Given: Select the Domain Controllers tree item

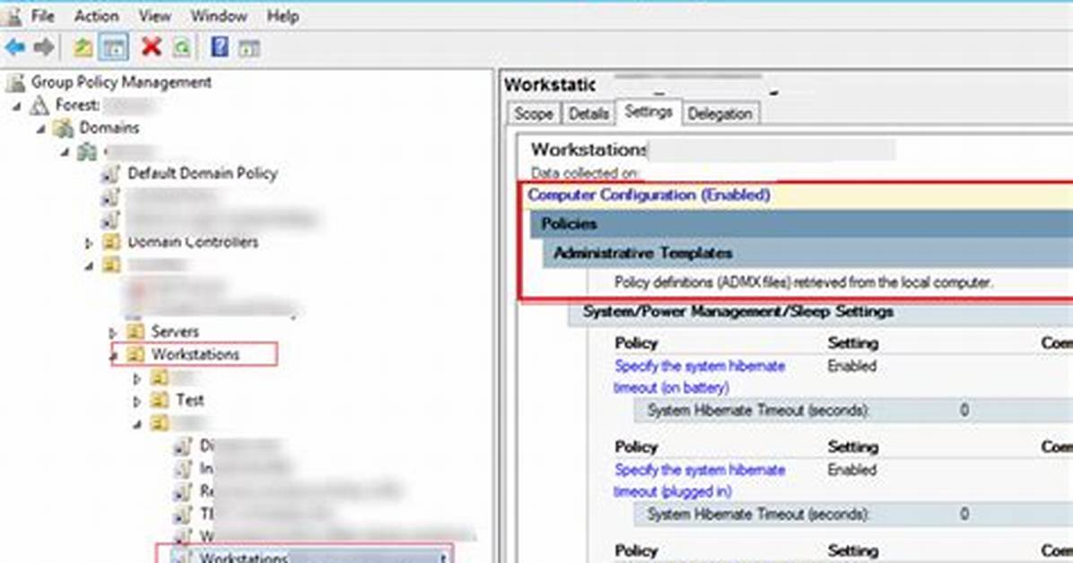Looking at the screenshot, I should [193, 241].
